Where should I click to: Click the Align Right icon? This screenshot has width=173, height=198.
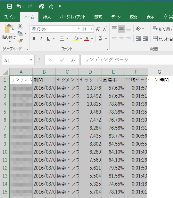[128, 39]
